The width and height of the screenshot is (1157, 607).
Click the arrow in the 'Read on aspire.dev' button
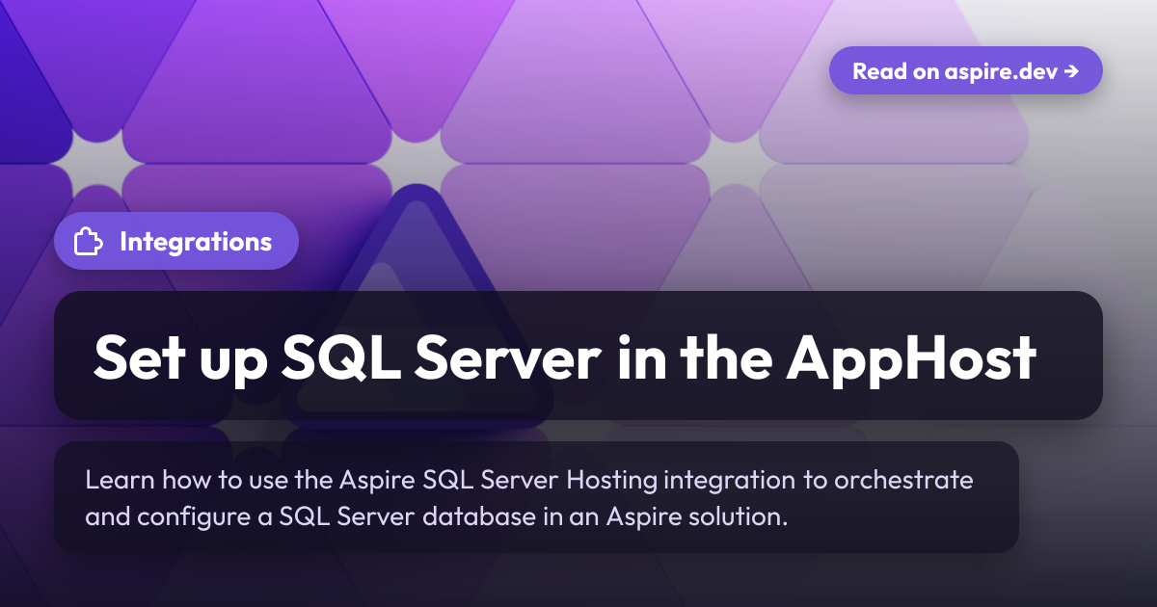(x=1071, y=71)
